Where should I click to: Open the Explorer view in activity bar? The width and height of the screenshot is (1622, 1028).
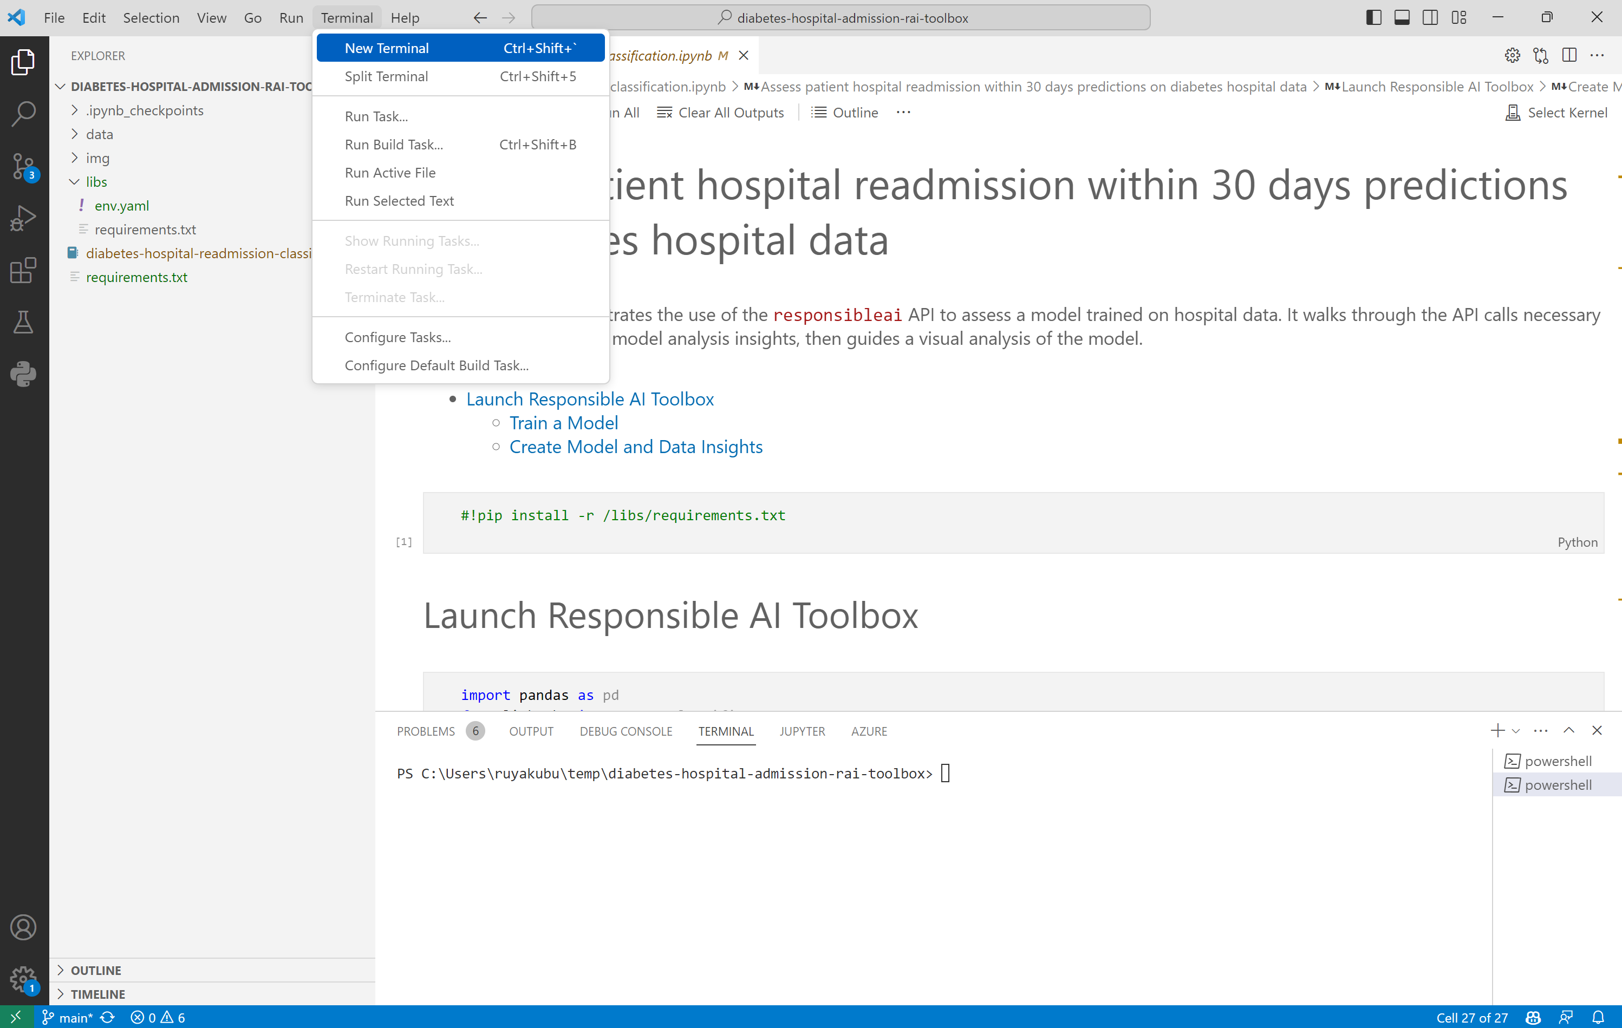tap(24, 62)
